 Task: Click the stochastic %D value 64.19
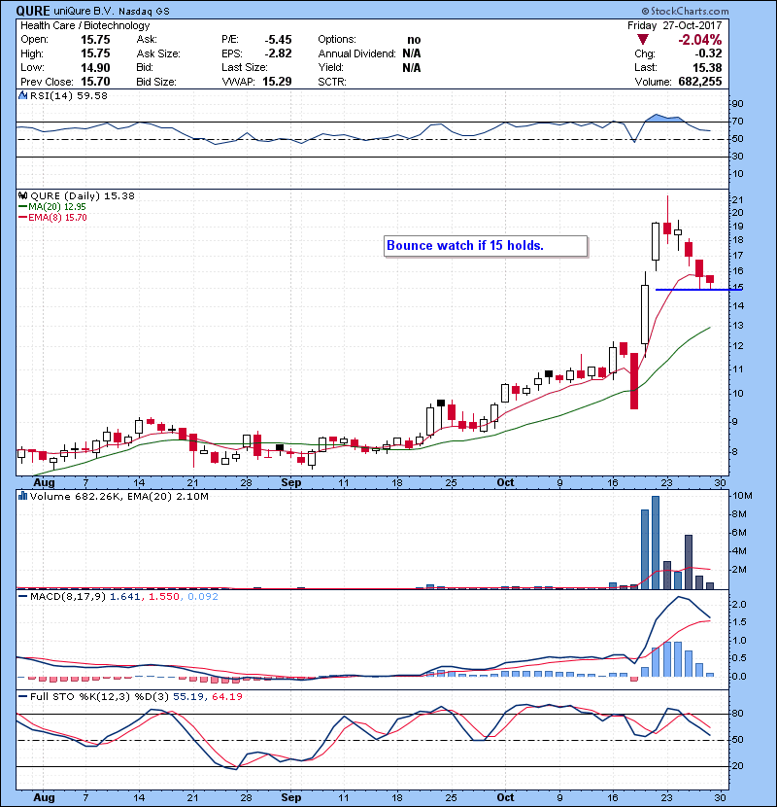coord(226,696)
